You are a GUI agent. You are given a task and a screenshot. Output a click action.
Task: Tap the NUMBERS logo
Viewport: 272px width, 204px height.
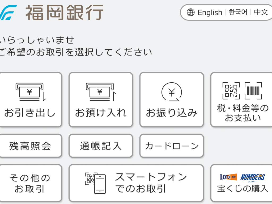[253, 177]
